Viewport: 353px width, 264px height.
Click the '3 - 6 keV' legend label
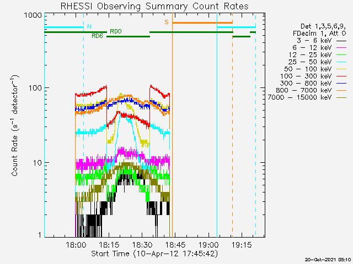click(314, 41)
